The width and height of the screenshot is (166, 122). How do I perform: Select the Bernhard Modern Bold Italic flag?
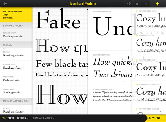137,85
